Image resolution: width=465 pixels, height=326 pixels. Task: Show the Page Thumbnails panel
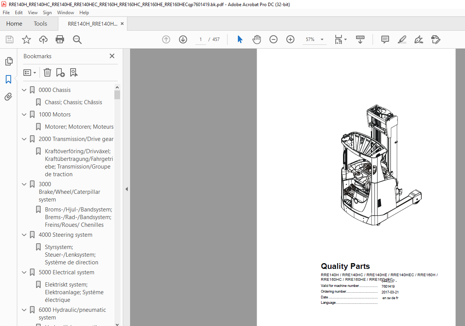(8, 61)
